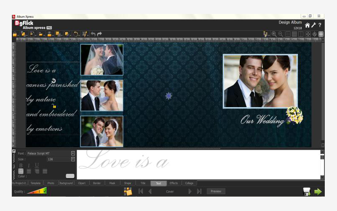Click the lock icon in toolbar
Screen dimensions: 337x211
(15, 34)
